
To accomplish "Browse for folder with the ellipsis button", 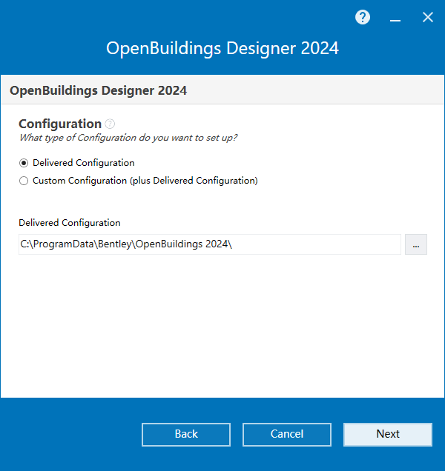I will (x=416, y=244).
